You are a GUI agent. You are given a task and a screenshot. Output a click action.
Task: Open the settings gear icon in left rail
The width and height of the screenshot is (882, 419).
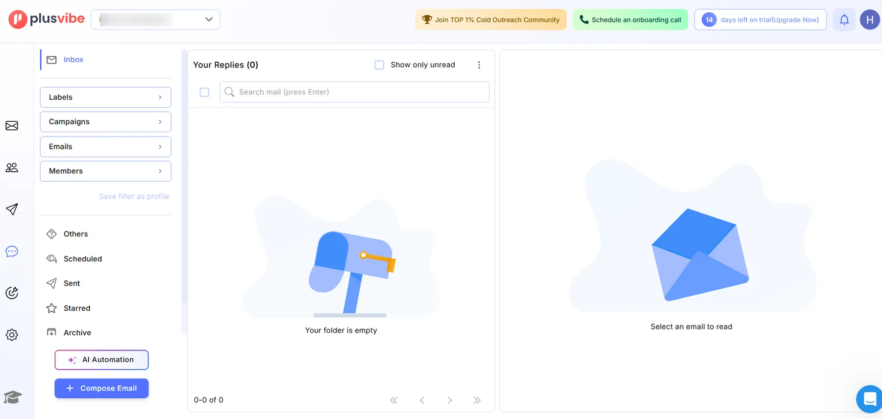click(12, 335)
